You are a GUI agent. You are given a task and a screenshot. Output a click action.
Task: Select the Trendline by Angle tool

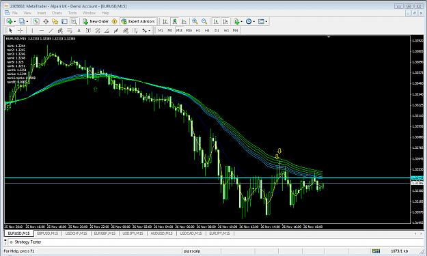click(107, 31)
